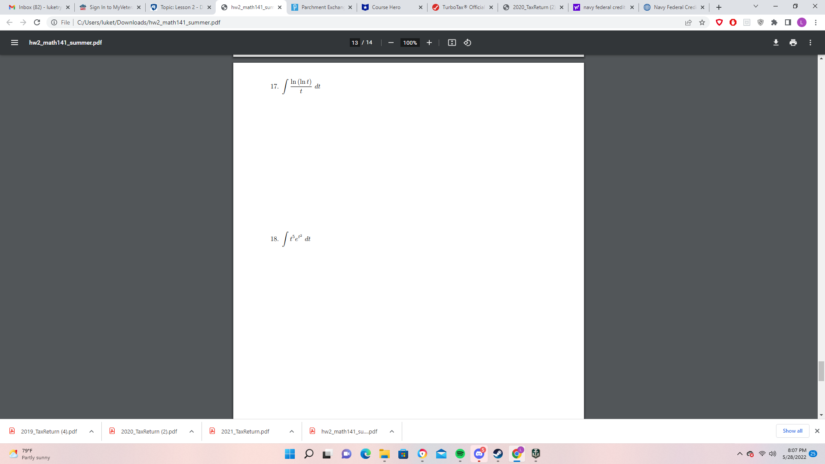Show hidden system tray icons
The image size is (825, 464).
point(740,454)
